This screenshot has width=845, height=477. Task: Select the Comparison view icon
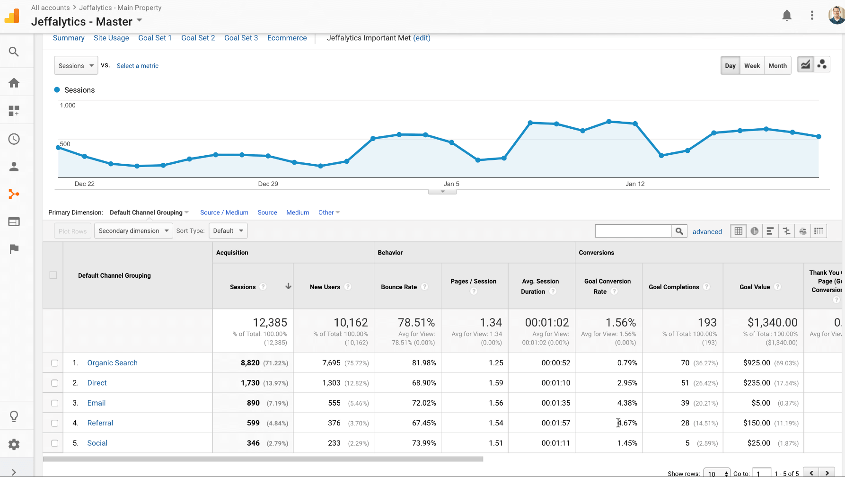point(786,231)
